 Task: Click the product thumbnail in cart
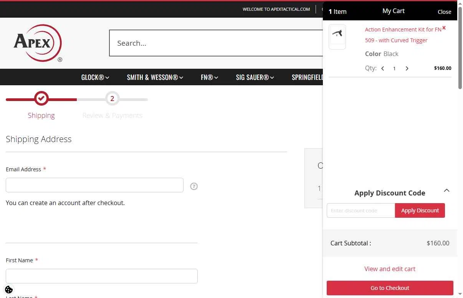coord(337,37)
